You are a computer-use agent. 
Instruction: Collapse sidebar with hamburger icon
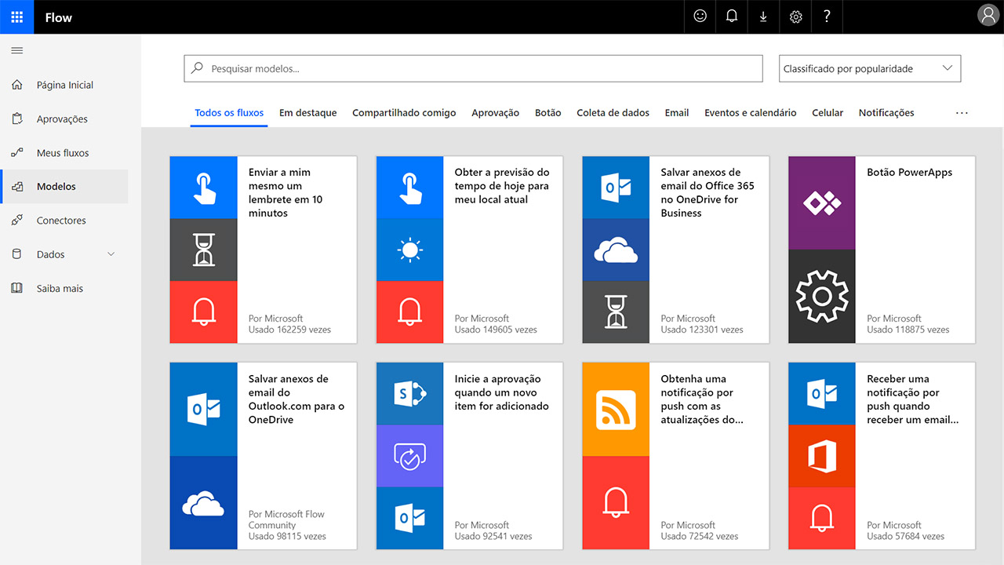coord(16,50)
